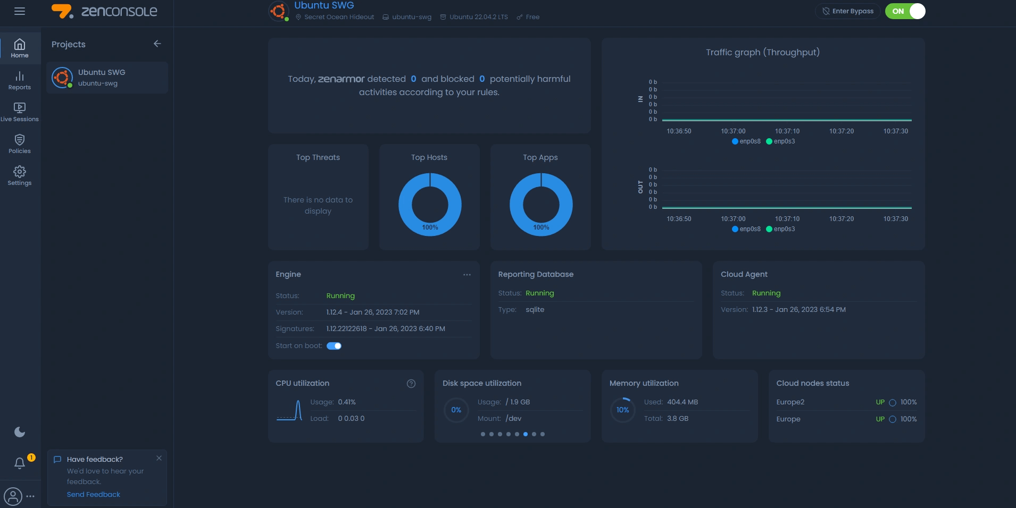Screen dimensions: 1016x508
Task: Close the feedback popup
Action: (159, 458)
